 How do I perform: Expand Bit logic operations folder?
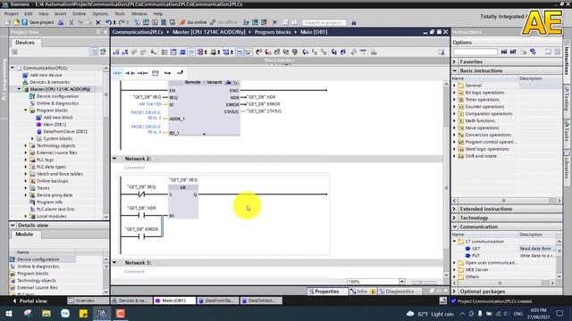[455, 93]
